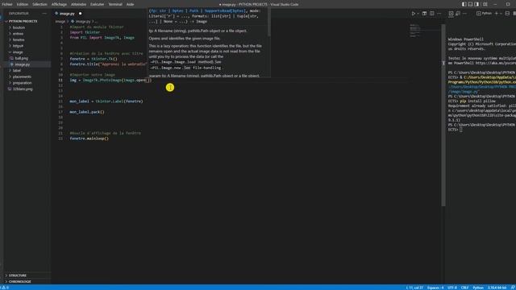
Task: Click the line and column status indicator
Action: [x=414, y=288]
